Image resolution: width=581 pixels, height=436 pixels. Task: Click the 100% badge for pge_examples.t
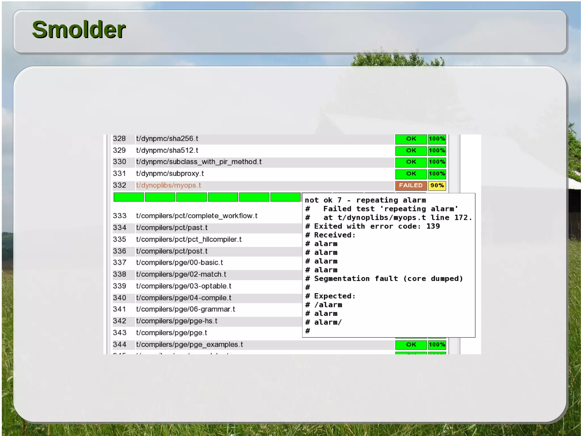pos(437,345)
